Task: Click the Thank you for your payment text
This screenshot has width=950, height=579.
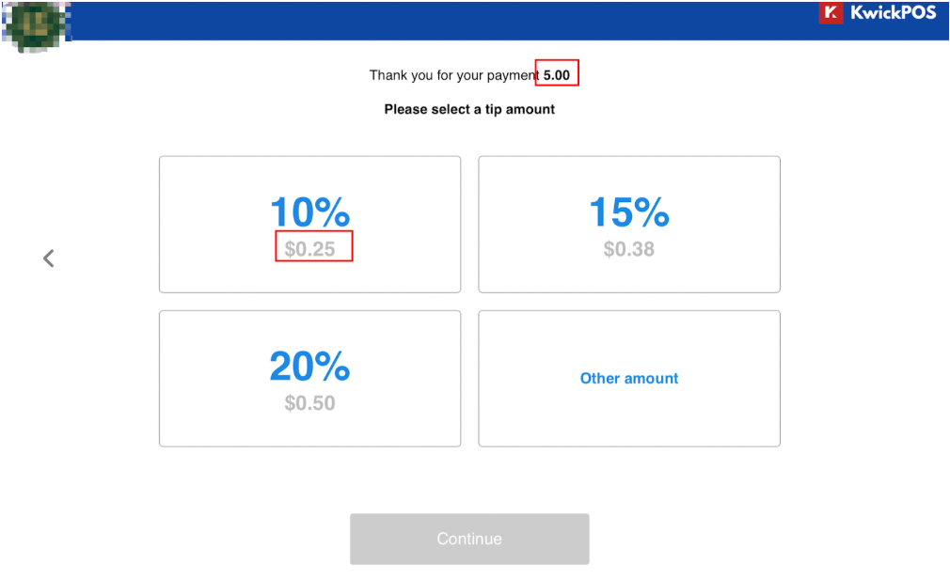Action: [453, 76]
